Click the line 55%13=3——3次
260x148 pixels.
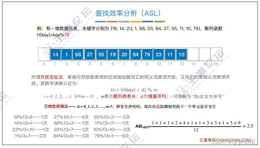click(112, 117)
